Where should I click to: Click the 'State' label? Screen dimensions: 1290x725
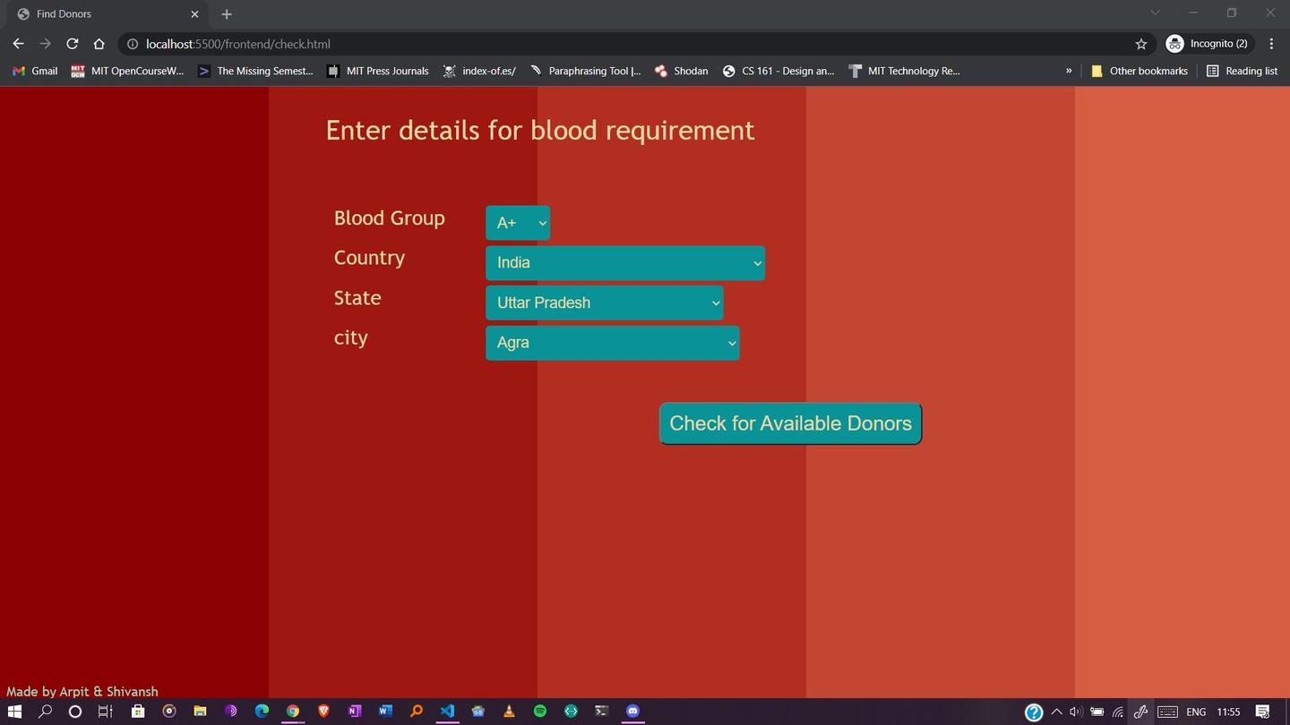357,298
